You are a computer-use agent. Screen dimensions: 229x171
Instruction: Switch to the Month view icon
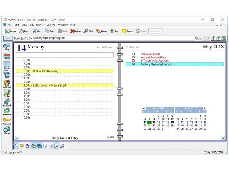(x=6, y=64)
